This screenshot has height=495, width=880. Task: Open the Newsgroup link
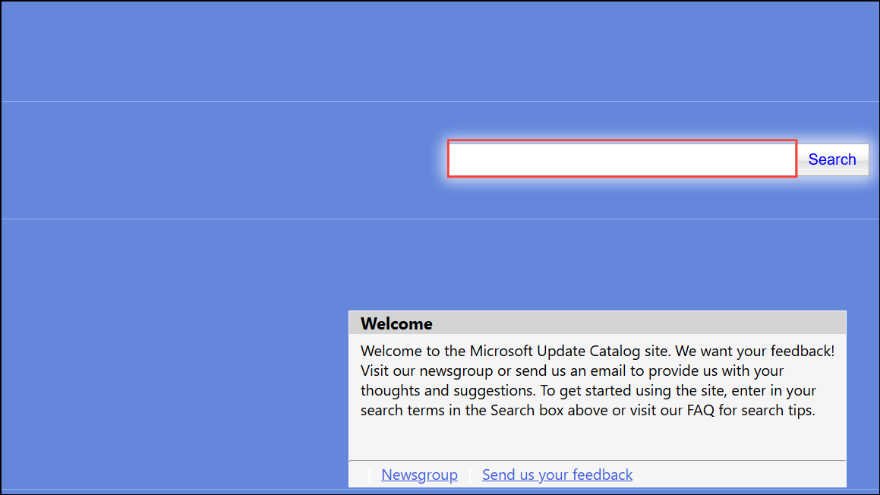419,475
